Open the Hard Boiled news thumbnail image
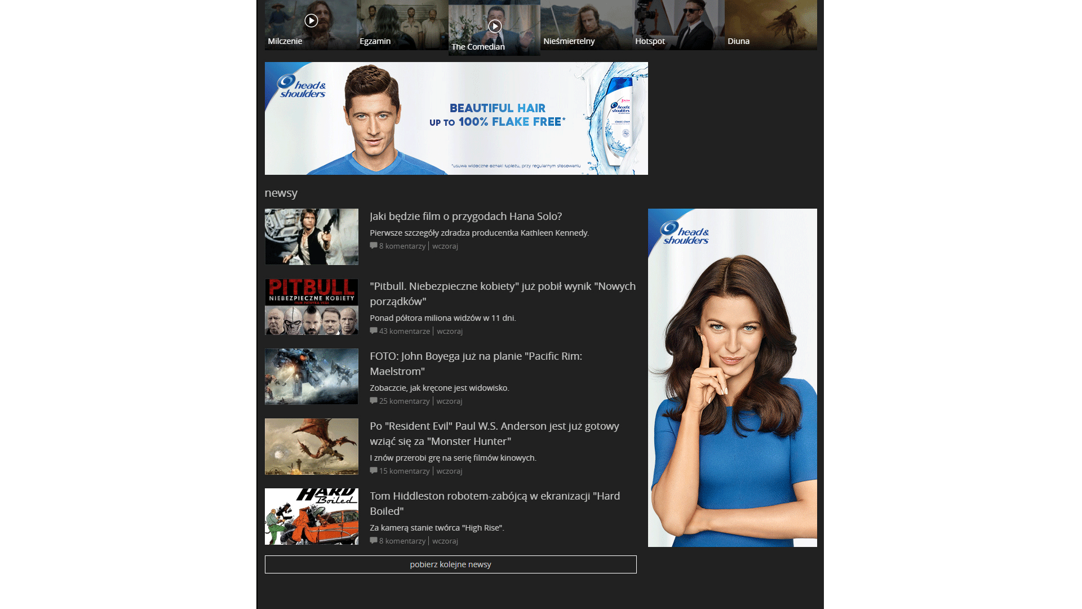The width and height of the screenshot is (1082, 609). 311,516
